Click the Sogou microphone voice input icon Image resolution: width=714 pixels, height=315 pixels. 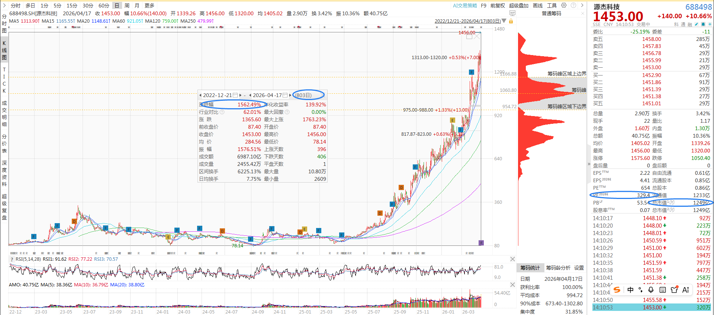click(651, 290)
